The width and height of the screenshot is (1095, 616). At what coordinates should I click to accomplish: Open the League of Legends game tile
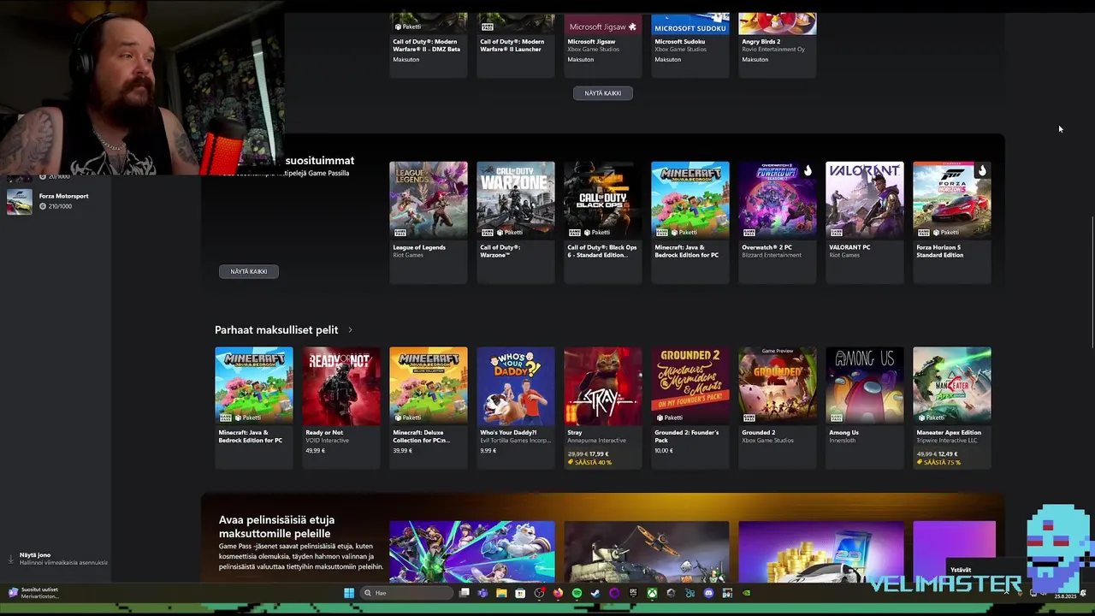click(429, 222)
